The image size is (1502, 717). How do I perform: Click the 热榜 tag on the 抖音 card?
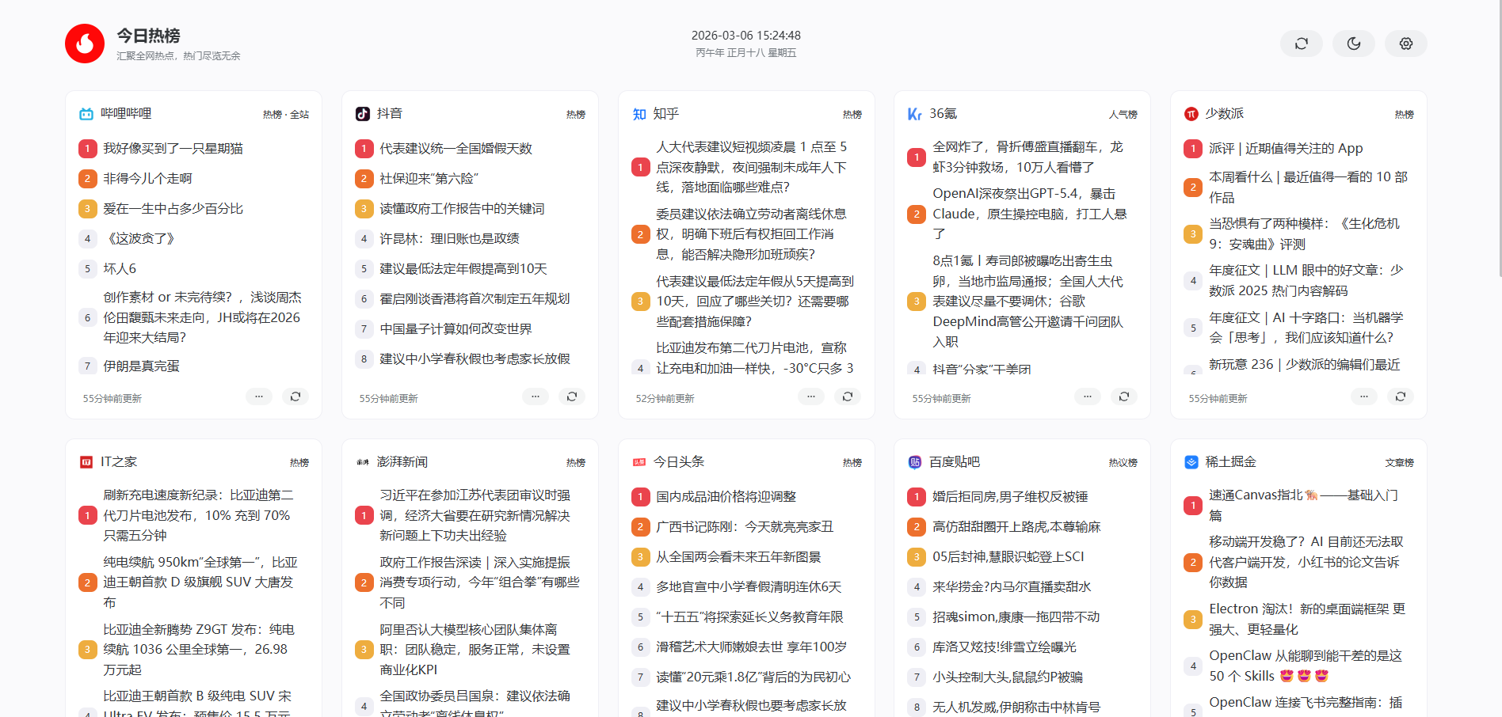(576, 115)
